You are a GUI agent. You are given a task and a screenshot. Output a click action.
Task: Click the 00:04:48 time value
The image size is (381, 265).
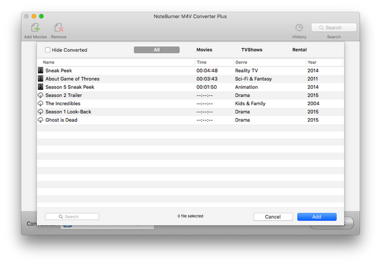pos(207,70)
